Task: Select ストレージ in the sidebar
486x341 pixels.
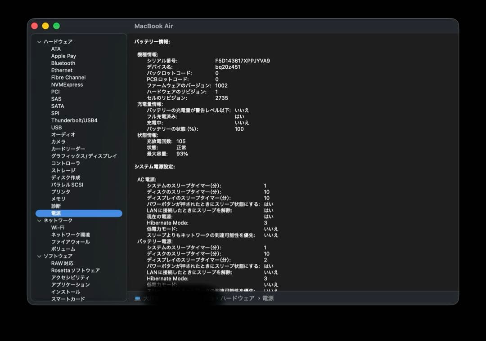Action: tap(63, 170)
